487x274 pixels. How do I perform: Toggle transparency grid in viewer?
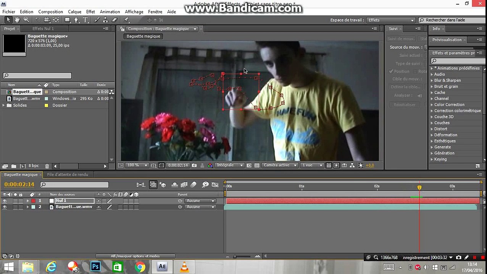[x=257, y=165]
